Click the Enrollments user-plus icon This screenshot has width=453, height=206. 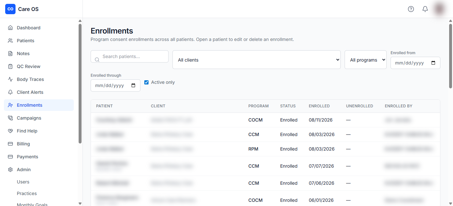pos(10,105)
